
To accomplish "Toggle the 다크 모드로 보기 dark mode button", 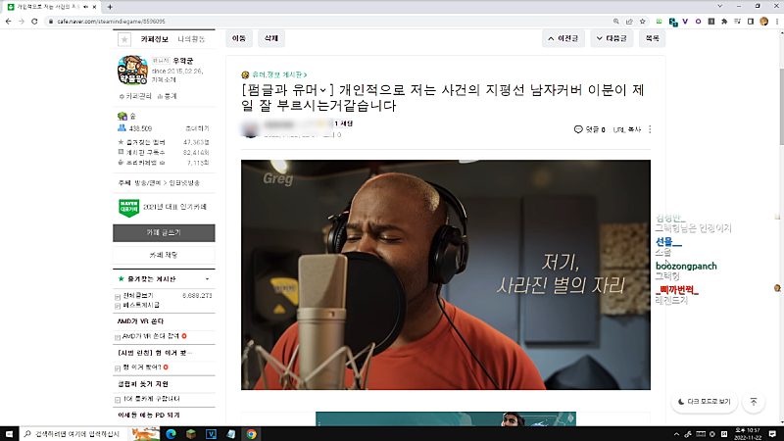I will click(704, 402).
